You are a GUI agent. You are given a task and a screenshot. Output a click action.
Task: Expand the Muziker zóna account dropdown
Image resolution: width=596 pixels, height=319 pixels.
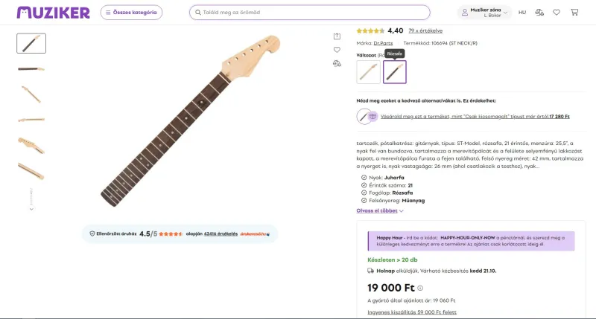[x=484, y=13]
